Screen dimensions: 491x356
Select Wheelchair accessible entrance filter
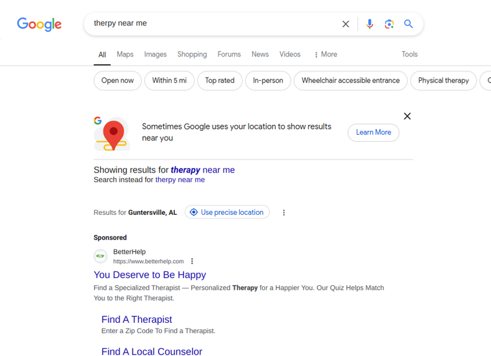click(x=351, y=81)
